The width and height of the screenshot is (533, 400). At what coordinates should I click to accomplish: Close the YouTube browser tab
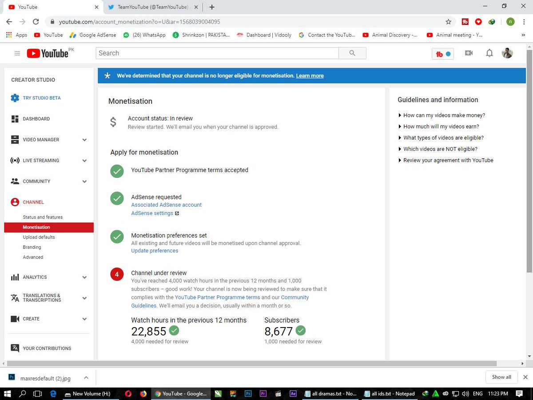[97, 7]
